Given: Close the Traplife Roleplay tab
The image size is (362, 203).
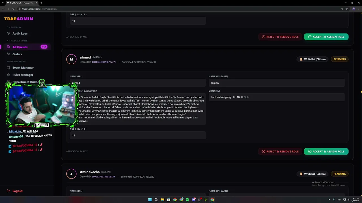Looking at the screenshot, I should tap(36, 3).
